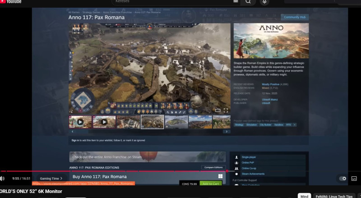Open All Games breadcrumb link
Viewport: 361px width, 198px height.
coord(74,12)
